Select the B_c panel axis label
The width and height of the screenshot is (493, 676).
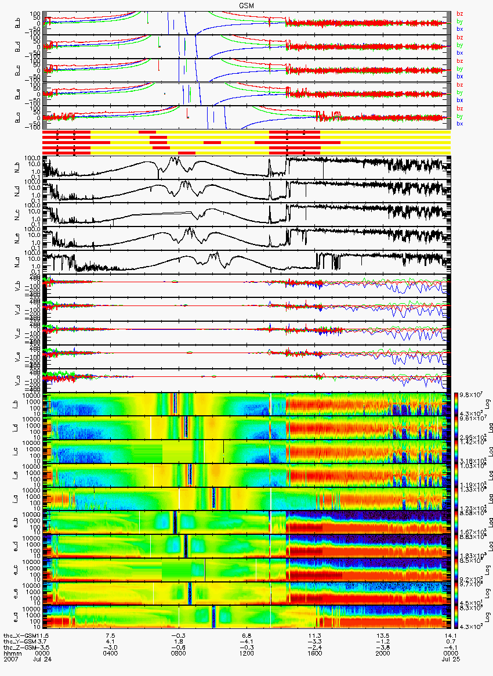(x=18, y=71)
